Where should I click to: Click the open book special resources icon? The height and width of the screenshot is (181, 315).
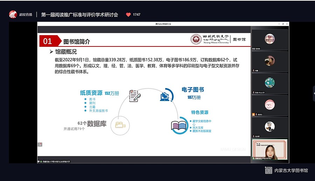tap(179, 125)
